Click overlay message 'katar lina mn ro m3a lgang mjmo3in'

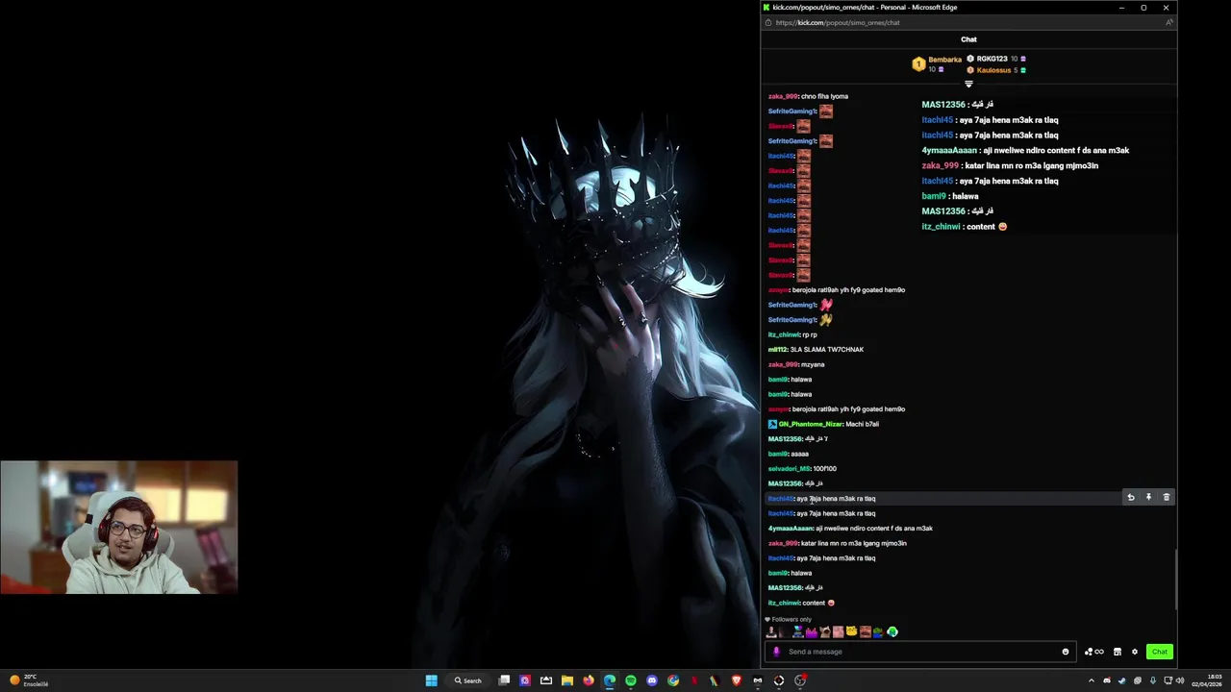pos(1032,165)
